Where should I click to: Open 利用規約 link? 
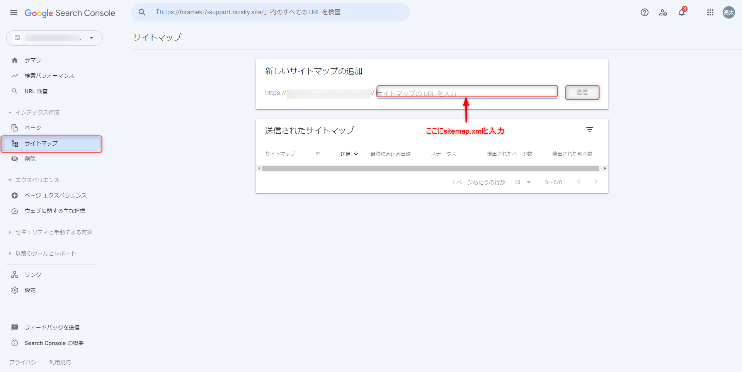[60, 362]
